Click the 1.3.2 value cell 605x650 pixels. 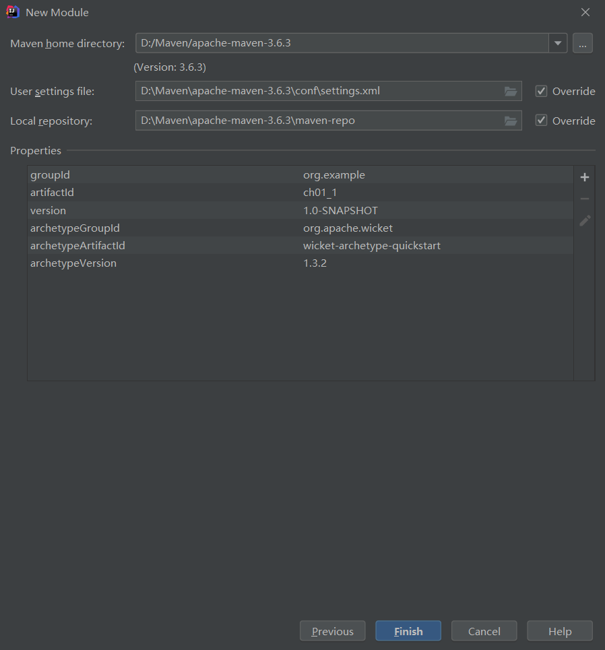(437, 263)
